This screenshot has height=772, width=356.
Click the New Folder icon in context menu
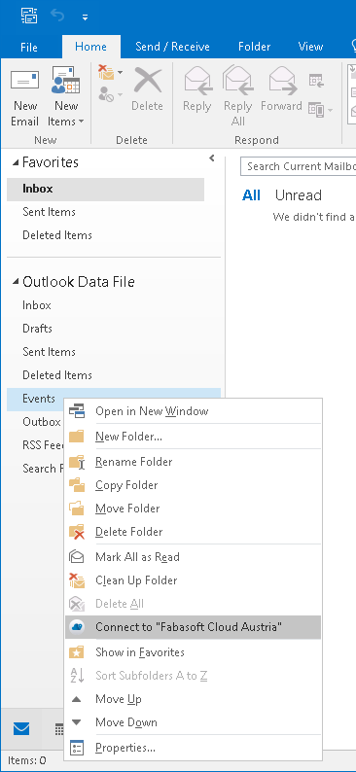tap(77, 437)
